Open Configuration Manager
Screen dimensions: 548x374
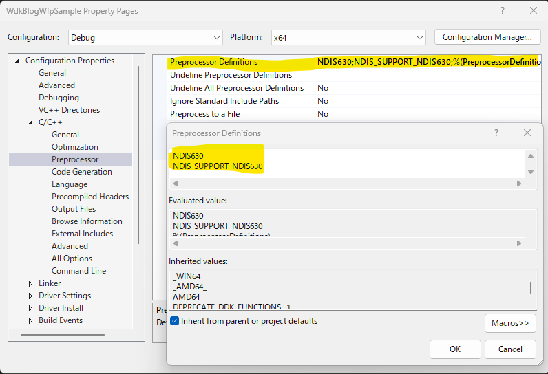(487, 37)
